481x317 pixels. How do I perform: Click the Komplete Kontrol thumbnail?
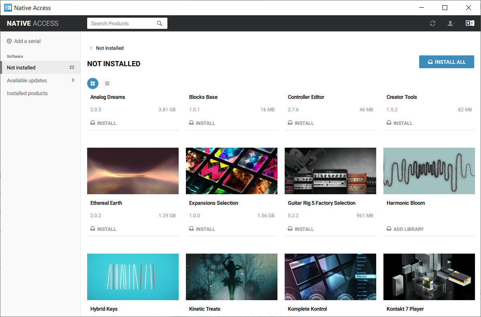click(330, 277)
